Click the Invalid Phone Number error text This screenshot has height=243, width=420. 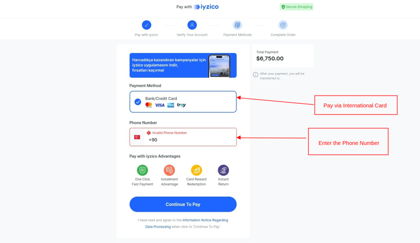[169, 133]
